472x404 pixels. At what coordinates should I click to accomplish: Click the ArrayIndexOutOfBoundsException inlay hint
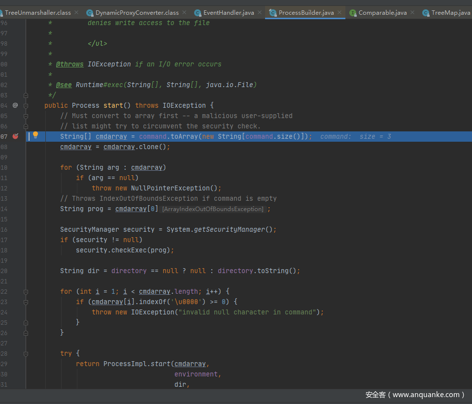click(213, 209)
